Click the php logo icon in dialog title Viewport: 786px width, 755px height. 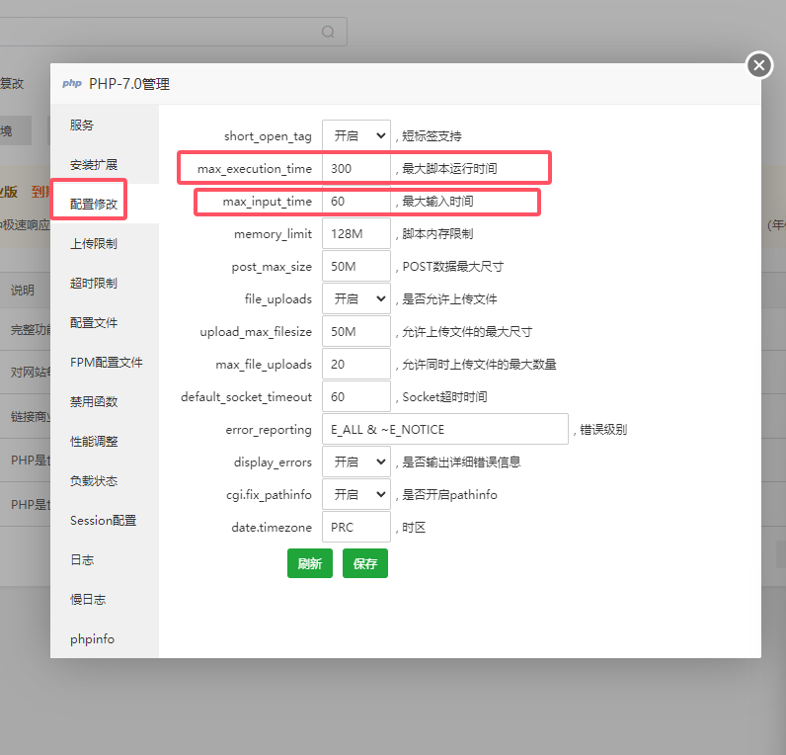(x=72, y=83)
